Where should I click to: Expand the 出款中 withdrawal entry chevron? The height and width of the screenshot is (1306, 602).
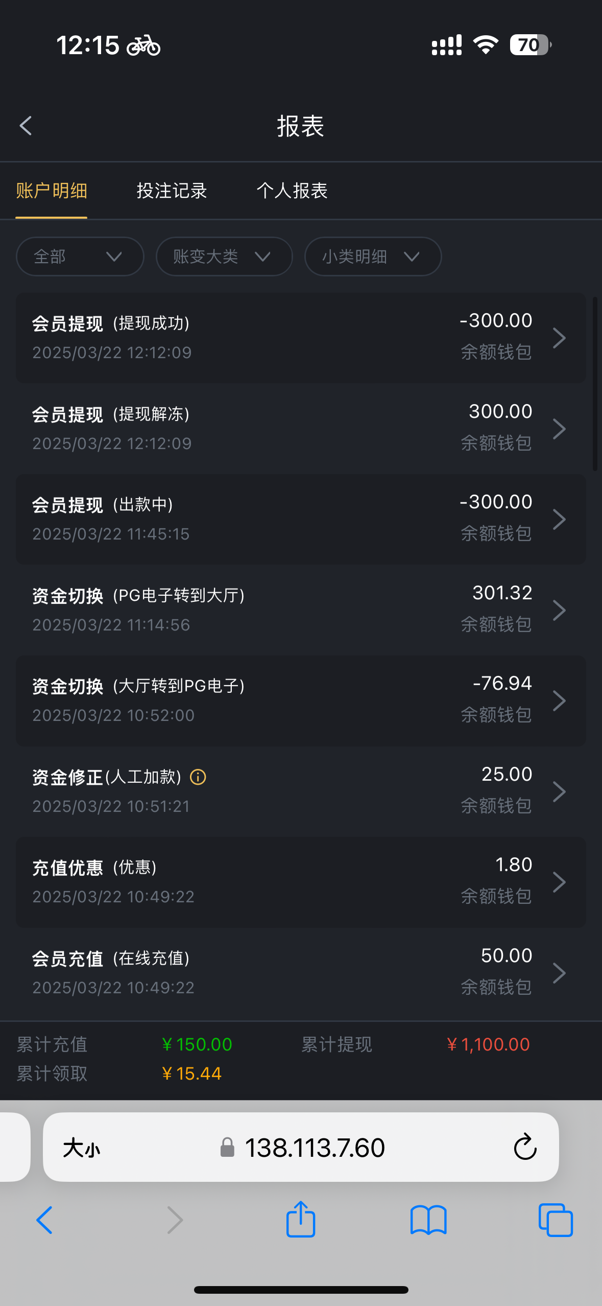point(559,520)
